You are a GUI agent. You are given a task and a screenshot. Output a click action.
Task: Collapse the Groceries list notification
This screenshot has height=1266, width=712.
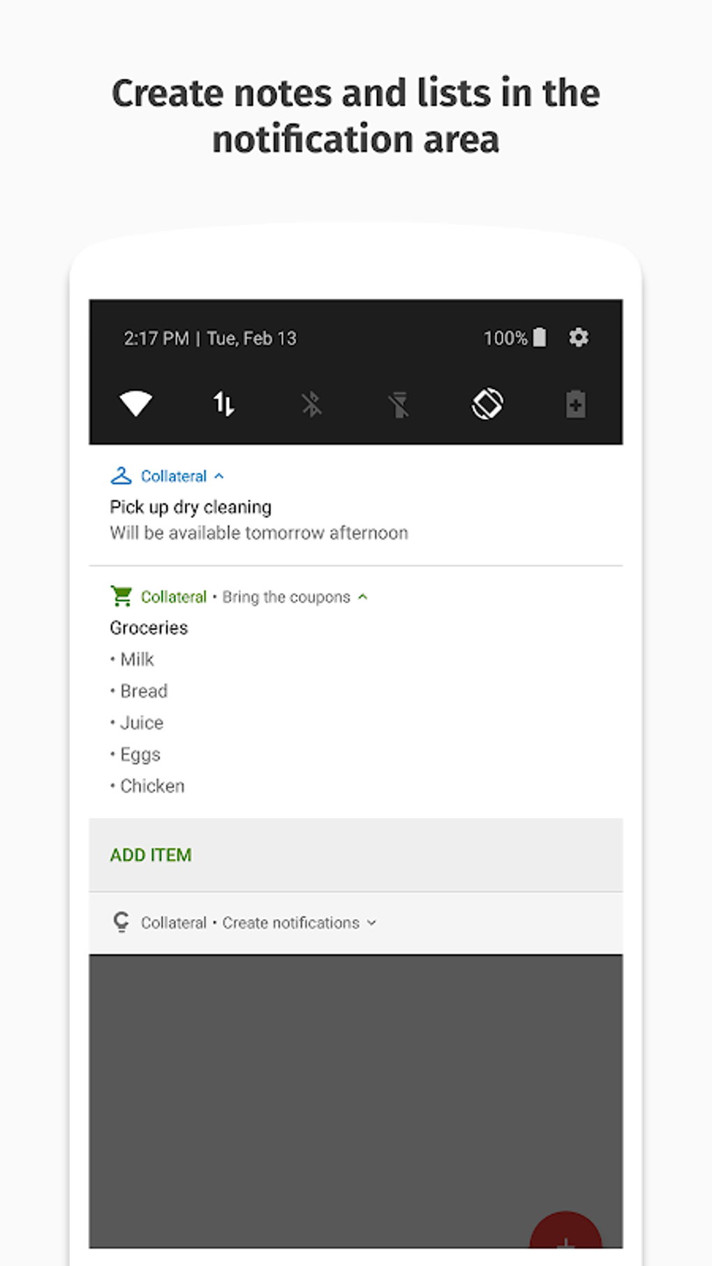pyautogui.click(x=363, y=597)
